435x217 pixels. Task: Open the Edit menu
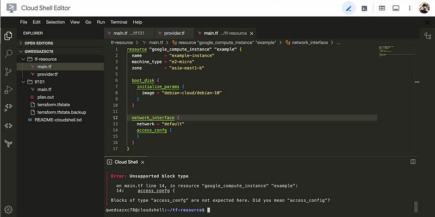[x=36, y=22]
